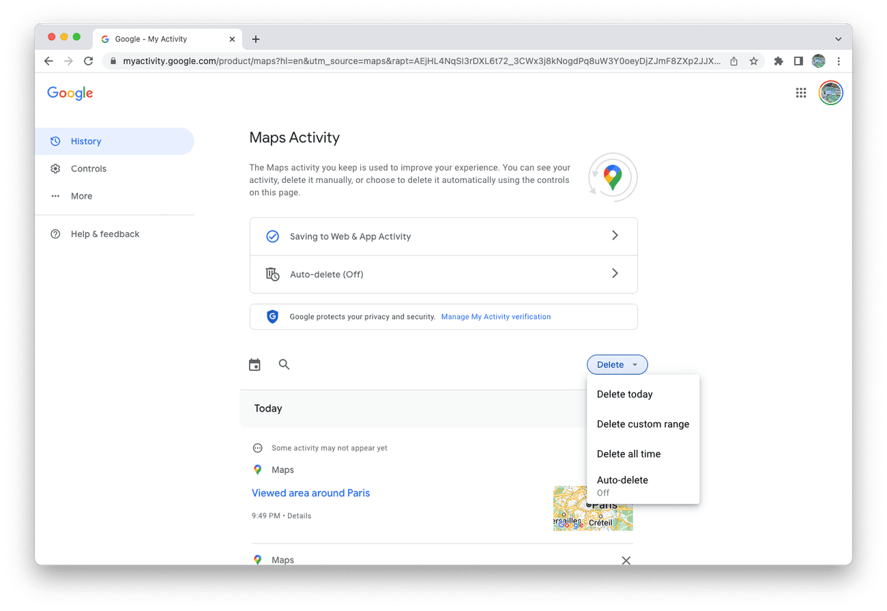This screenshot has width=887, height=611.
Task: Collapse the Delete dropdown button
Action: (x=617, y=365)
